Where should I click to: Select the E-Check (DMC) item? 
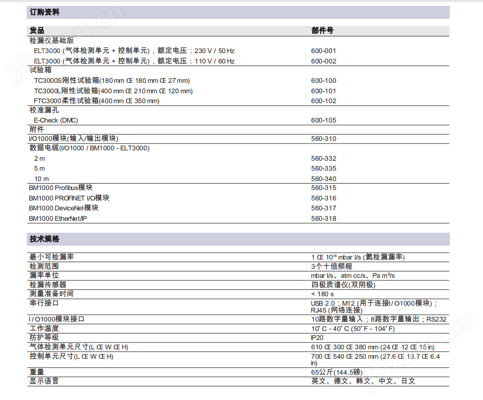click(56, 121)
